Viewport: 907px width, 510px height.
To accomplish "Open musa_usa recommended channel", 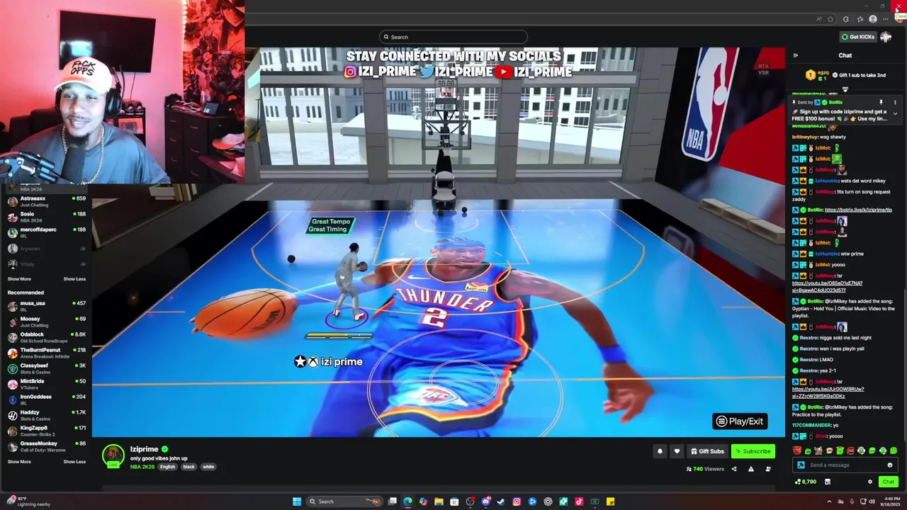I will click(46, 306).
